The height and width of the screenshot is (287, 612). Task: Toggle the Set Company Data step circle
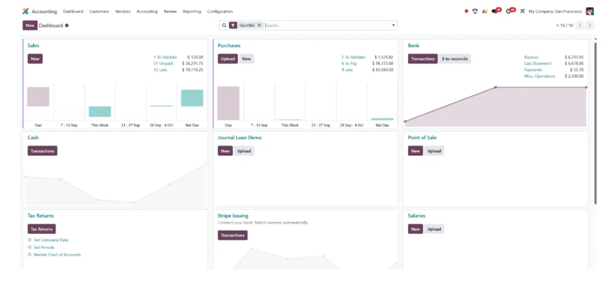(30, 240)
